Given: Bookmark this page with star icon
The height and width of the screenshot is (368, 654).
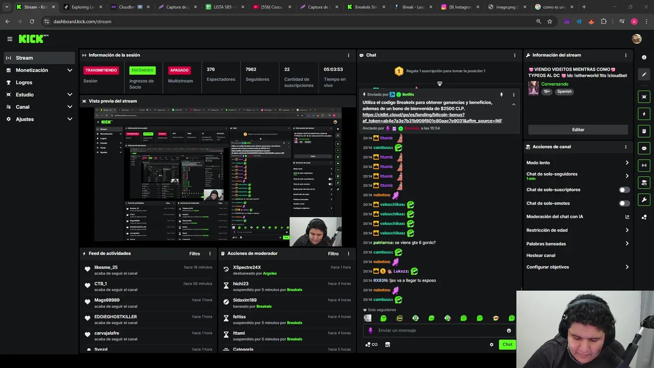Looking at the screenshot, I should point(550,21).
